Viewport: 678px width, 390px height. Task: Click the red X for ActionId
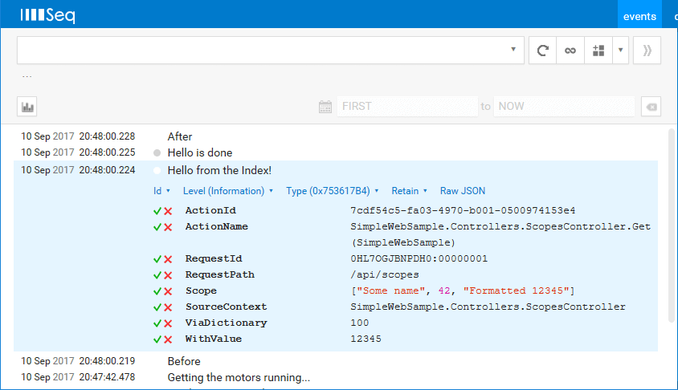point(168,211)
